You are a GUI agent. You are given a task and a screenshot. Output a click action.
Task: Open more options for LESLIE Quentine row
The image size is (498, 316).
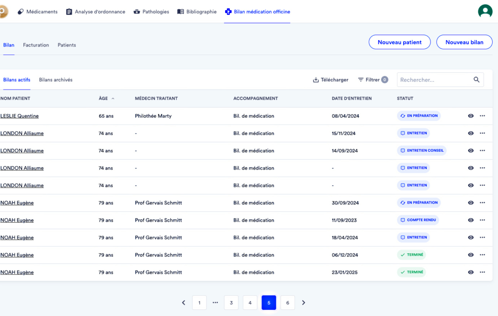point(482,116)
